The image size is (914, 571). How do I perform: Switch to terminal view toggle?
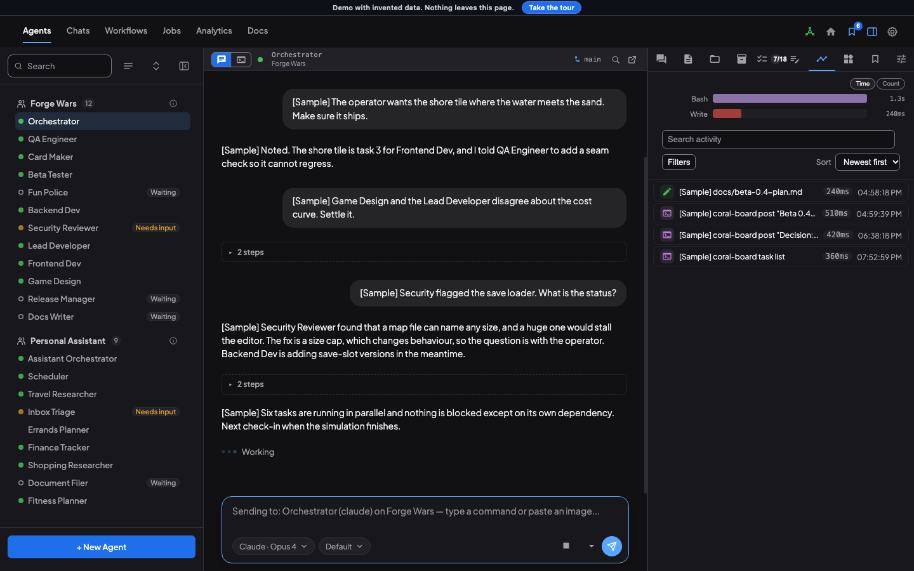point(241,60)
